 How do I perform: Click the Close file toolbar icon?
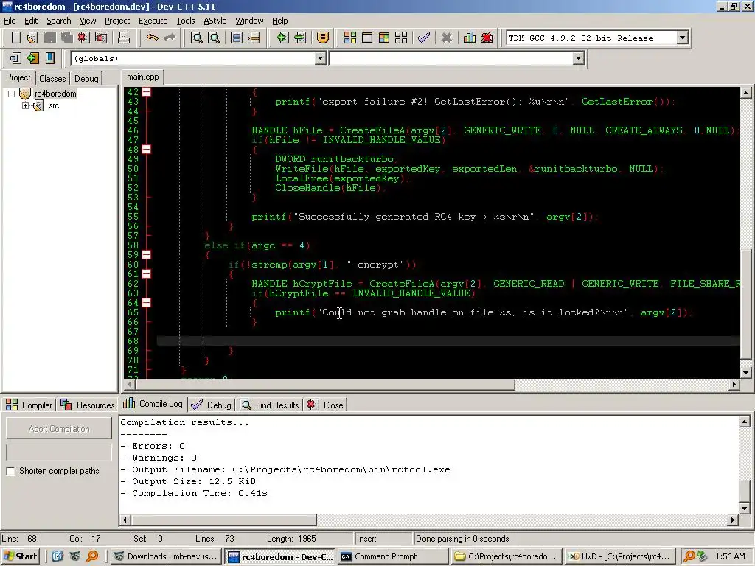pyautogui.click(x=84, y=38)
